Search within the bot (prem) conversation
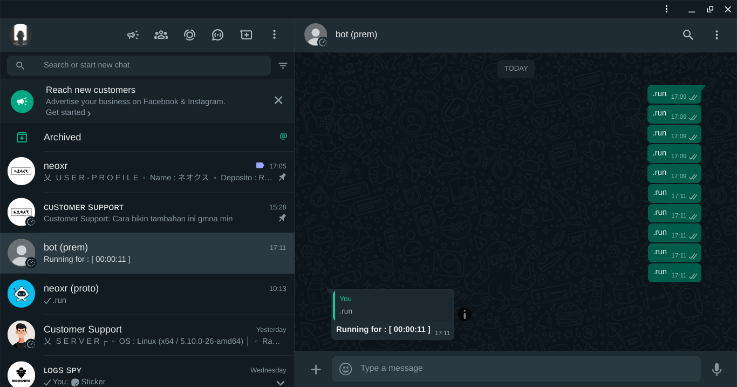 (x=688, y=35)
